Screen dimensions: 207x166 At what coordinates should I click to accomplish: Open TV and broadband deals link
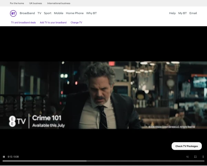coord(23,22)
